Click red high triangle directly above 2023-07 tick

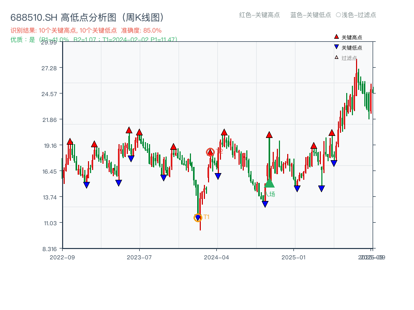pos(139,132)
